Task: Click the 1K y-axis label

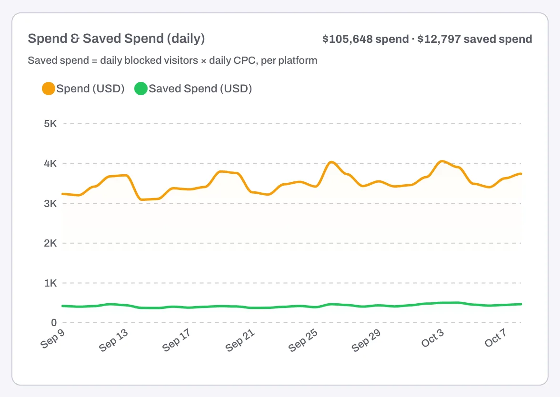Action: point(50,283)
